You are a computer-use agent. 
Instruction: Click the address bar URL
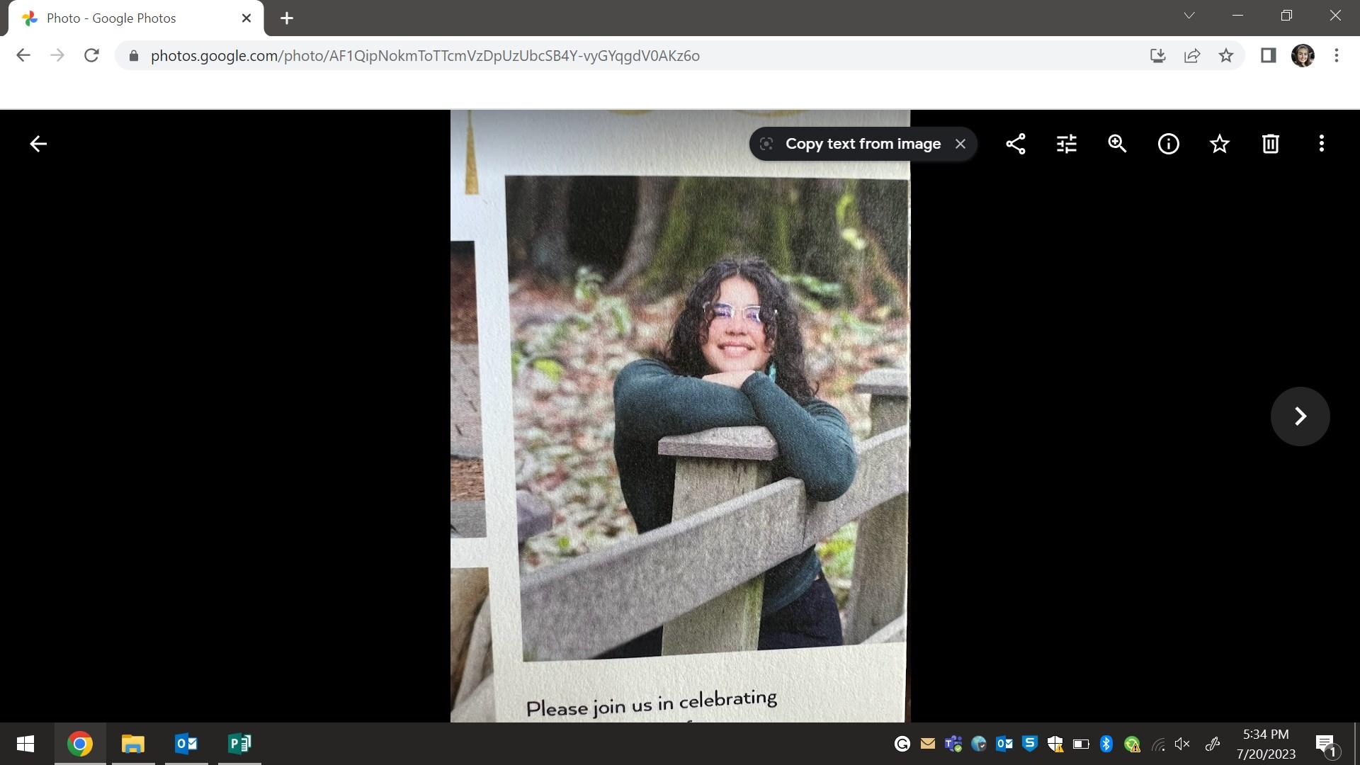(x=425, y=55)
